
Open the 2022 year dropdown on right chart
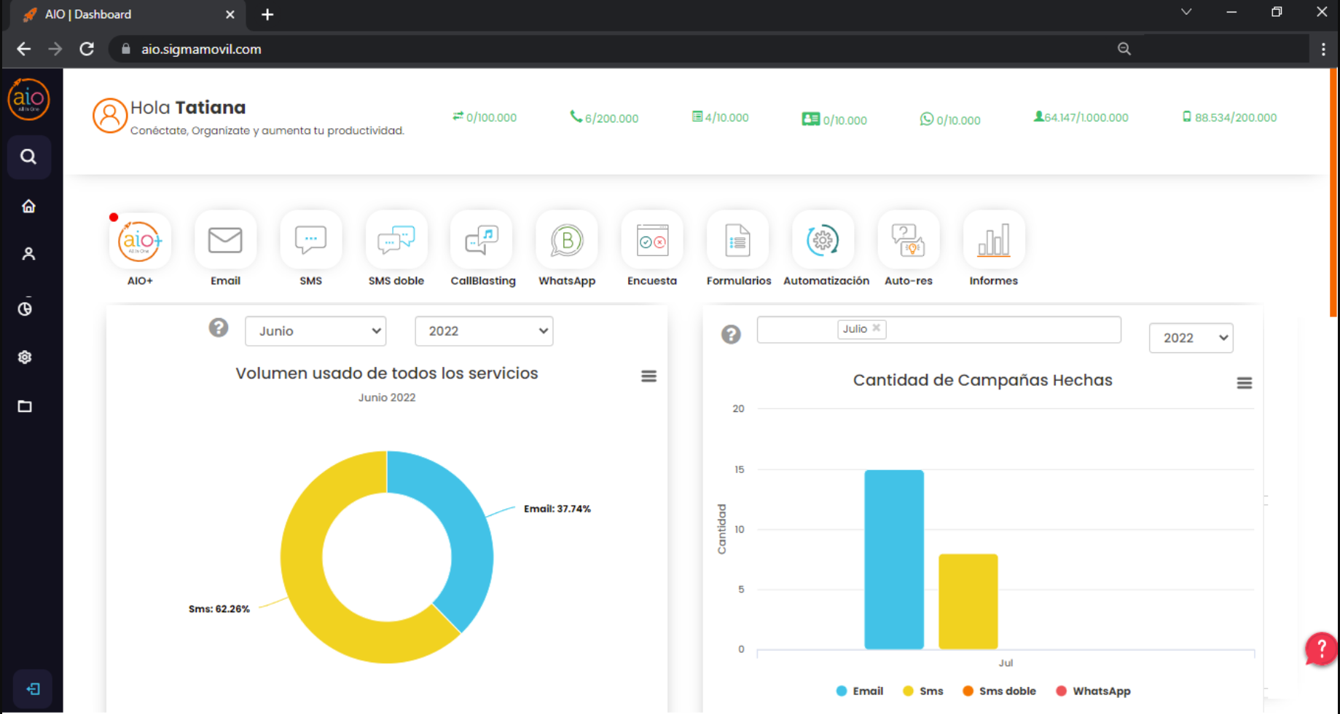tap(1191, 338)
